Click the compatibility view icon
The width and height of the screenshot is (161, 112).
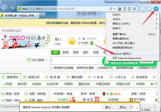(x=125, y=9)
